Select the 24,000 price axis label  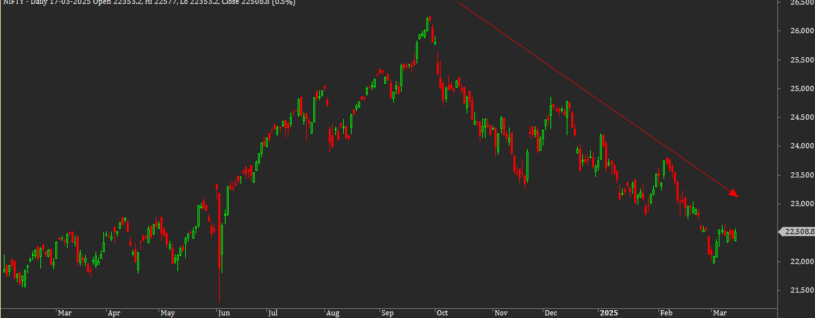[801, 146]
